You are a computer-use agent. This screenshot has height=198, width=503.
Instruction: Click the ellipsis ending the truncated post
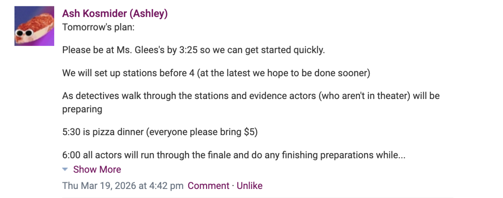401,155
